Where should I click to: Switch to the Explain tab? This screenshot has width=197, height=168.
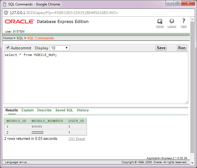point(27,110)
